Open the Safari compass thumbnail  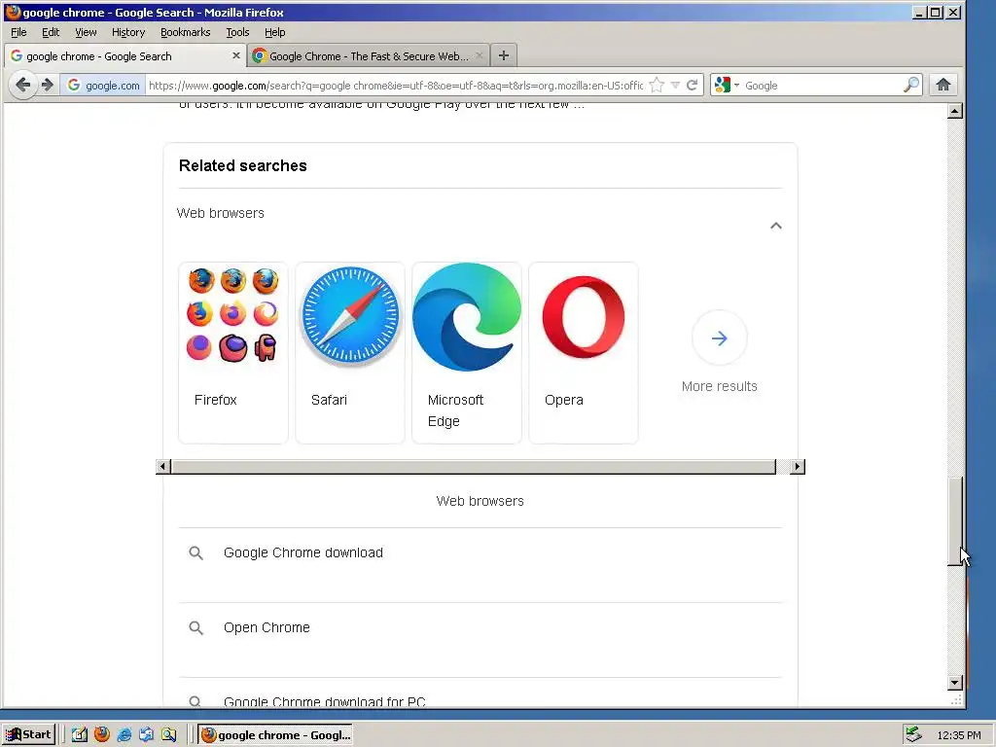pyautogui.click(x=350, y=316)
